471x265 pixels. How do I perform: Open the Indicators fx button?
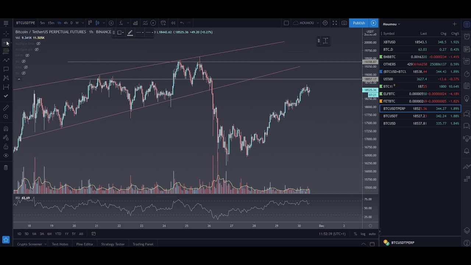click(x=120, y=23)
